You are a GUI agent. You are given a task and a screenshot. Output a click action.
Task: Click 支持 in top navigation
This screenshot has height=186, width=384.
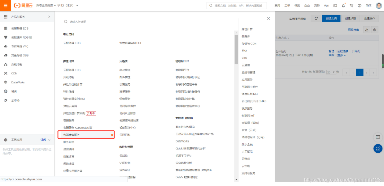(x=317, y=6)
